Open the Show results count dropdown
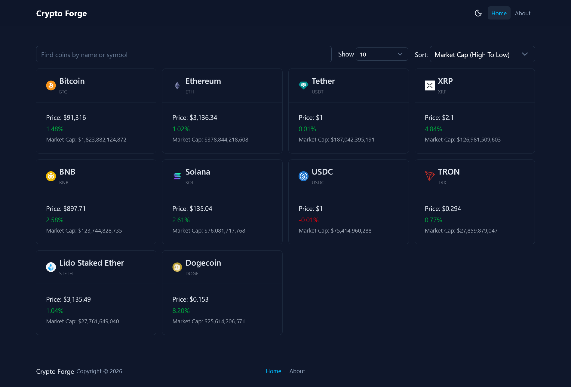This screenshot has height=387, width=571. pos(382,54)
